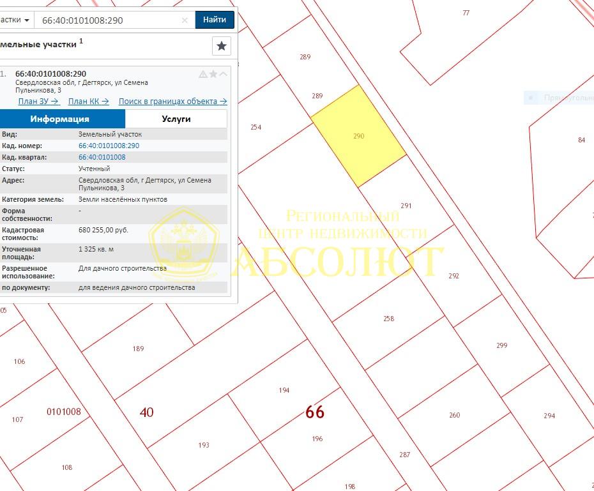The height and width of the screenshot is (491, 594).
Task: Click the Для дачного строительства value
Action: pos(123,268)
